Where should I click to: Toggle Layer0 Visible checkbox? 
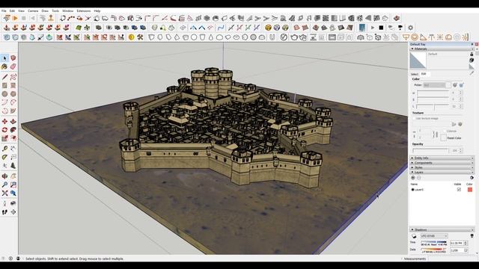[459, 190]
